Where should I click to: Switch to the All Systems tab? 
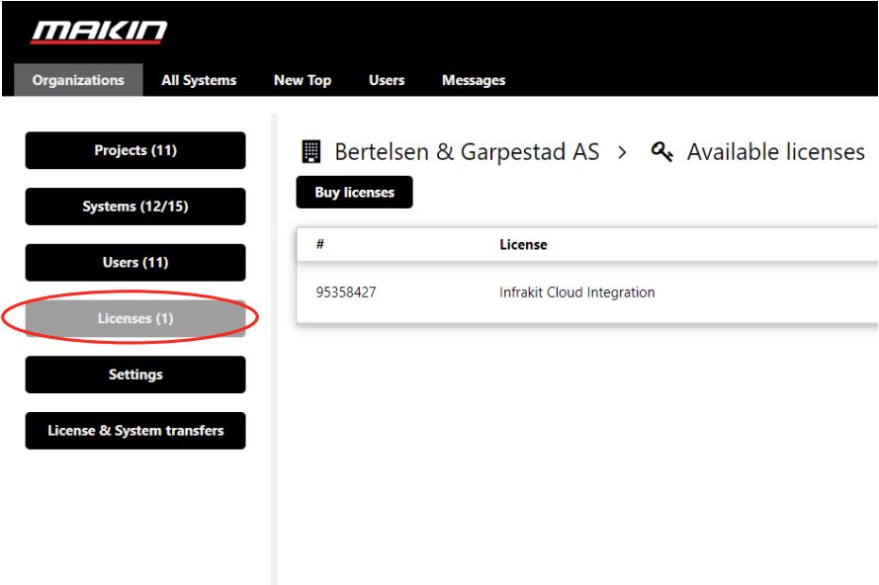(x=199, y=80)
